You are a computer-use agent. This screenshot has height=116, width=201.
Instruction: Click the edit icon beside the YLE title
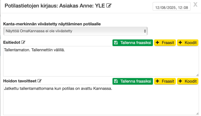tap(109, 6)
